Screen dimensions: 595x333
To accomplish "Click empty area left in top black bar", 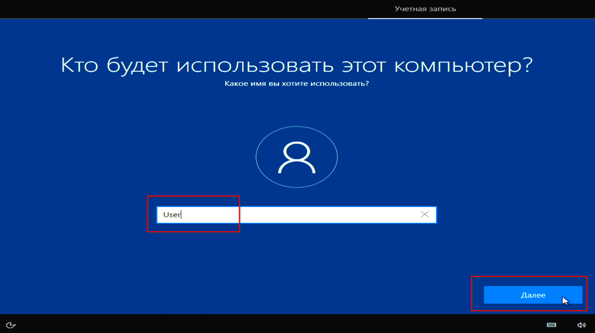I will [132, 9].
